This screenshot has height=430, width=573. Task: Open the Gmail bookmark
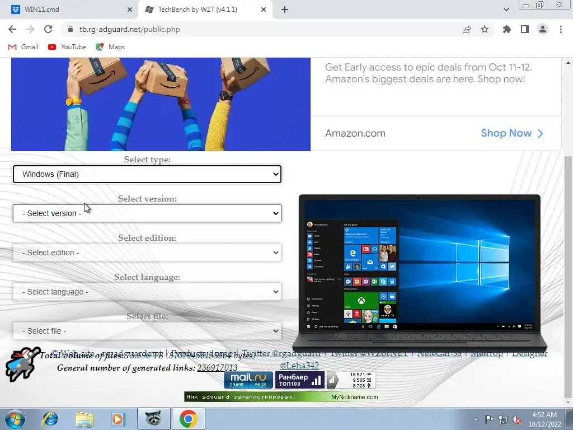pos(24,47)
